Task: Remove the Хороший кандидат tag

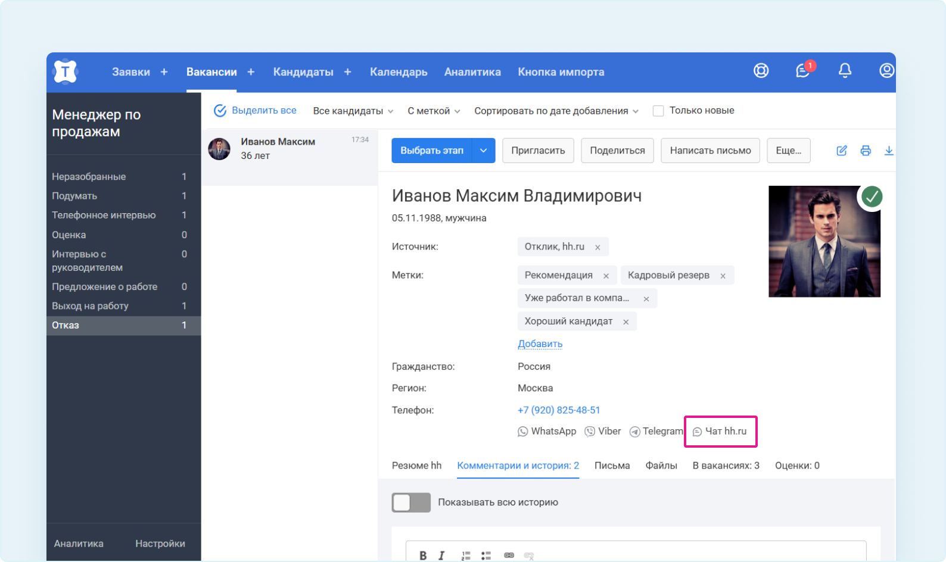Action: click(626, 322)
